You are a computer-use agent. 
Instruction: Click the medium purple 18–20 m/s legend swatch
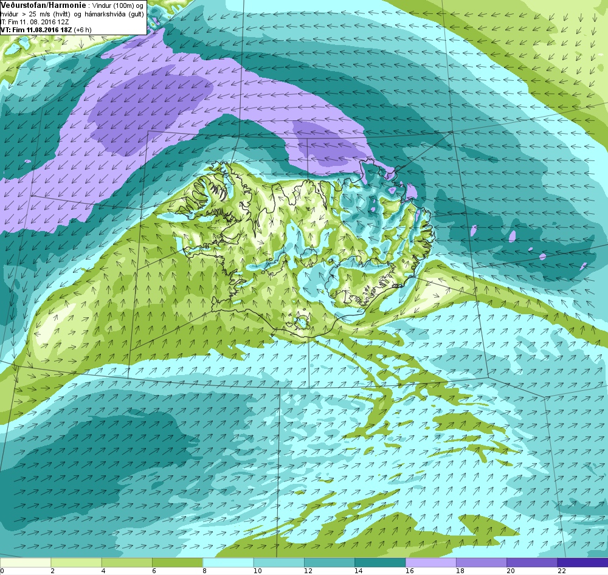pos(481,562)
